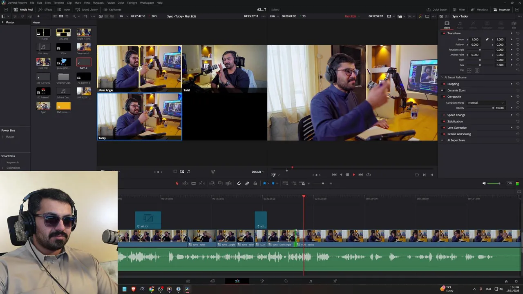Click the search magnifier in media pool
Viewport: 523px width, 294px height.
(74, 16)
